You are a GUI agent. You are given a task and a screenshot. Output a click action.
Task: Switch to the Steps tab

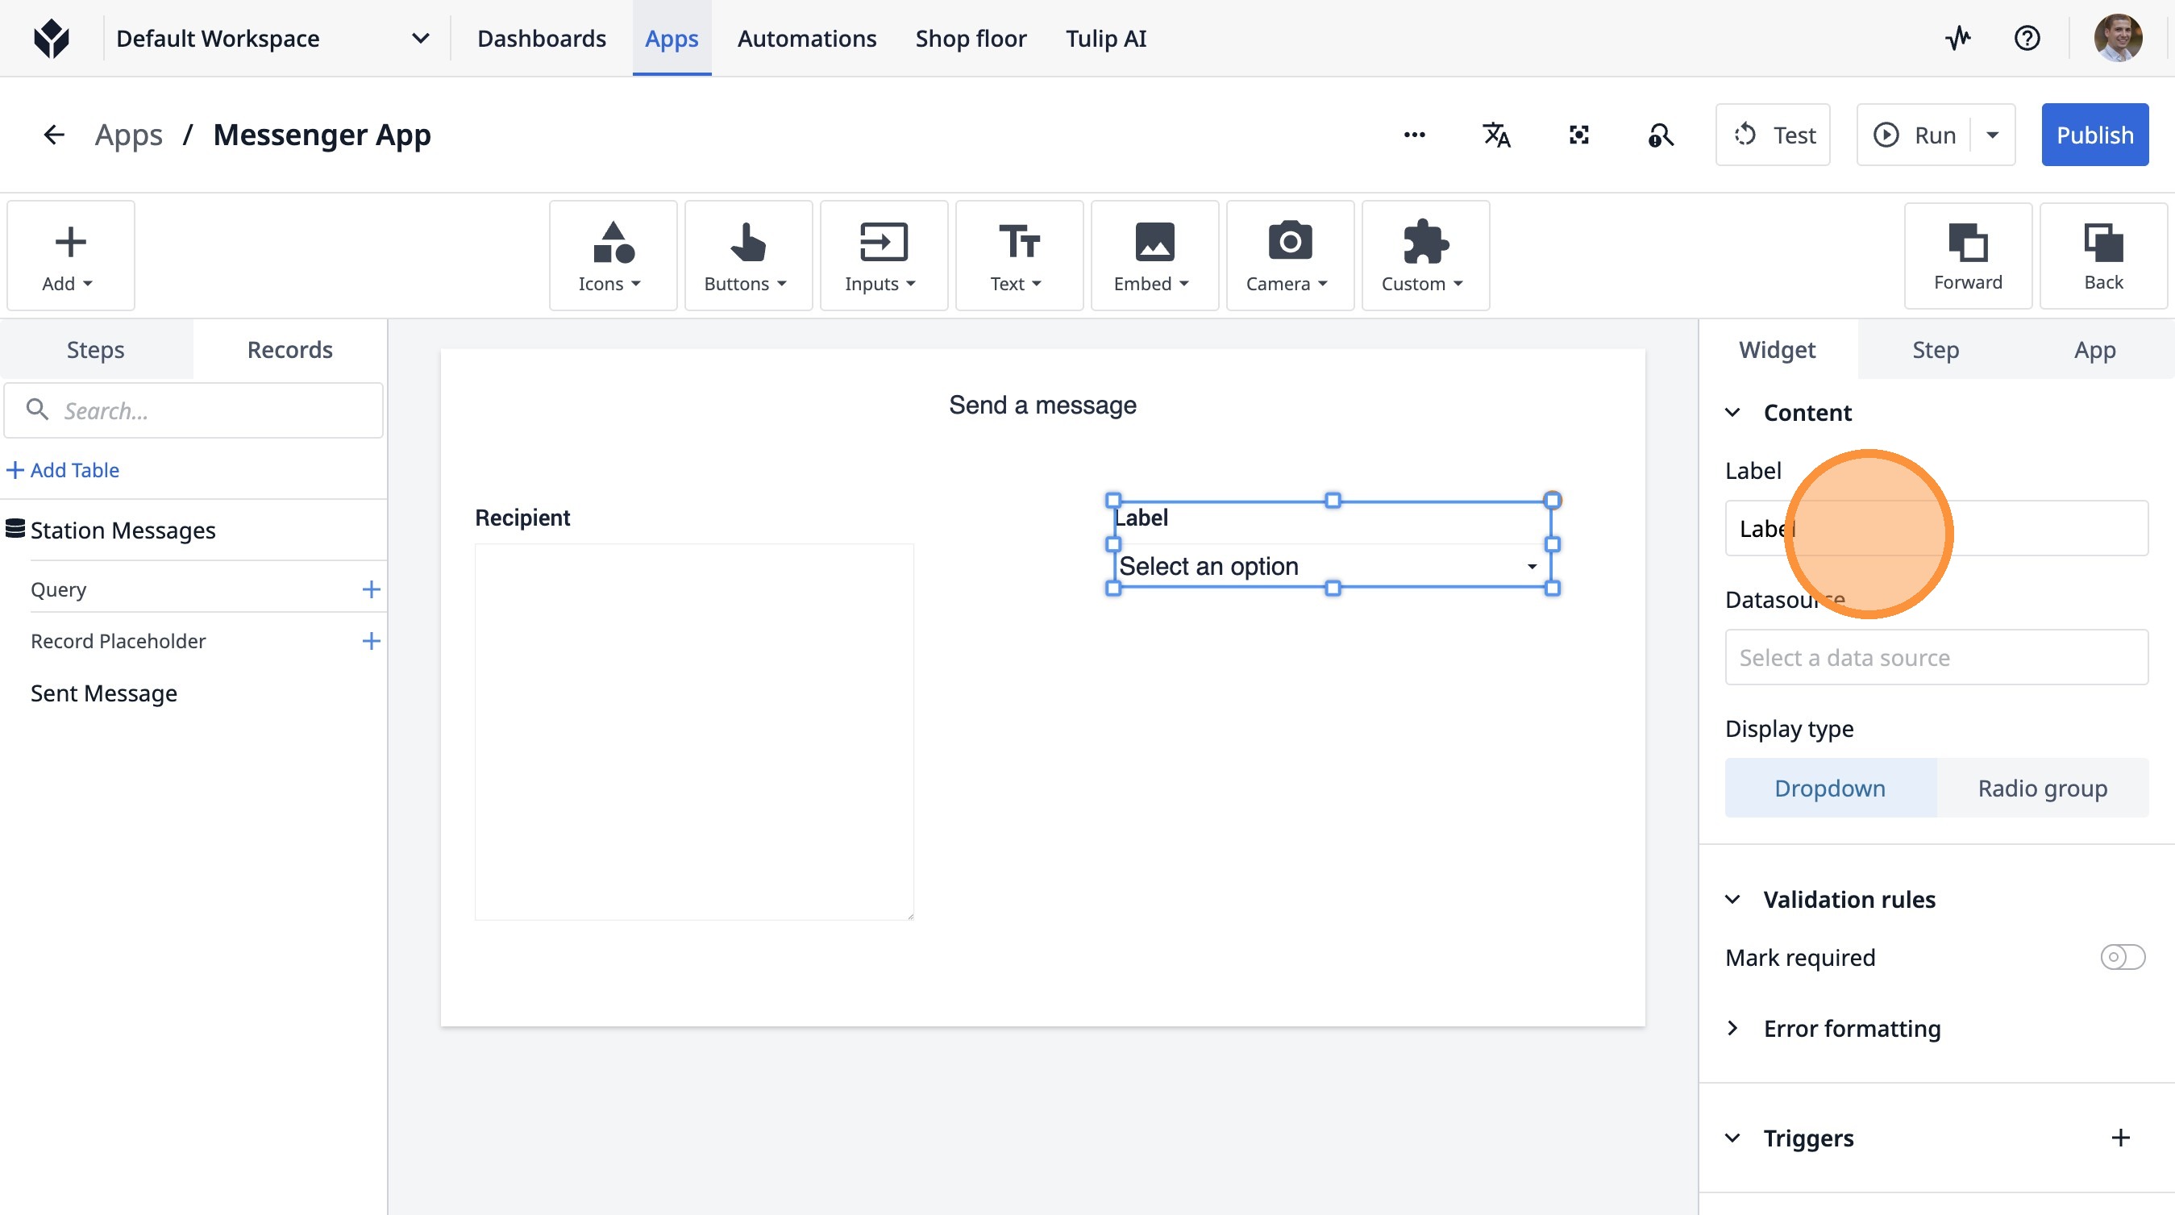95,350
